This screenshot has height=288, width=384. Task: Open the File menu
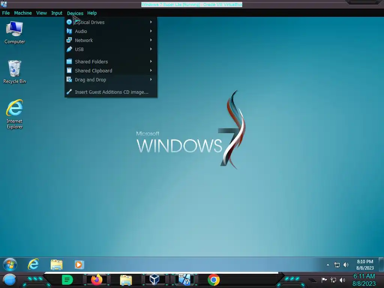click(x=6, y=13)
